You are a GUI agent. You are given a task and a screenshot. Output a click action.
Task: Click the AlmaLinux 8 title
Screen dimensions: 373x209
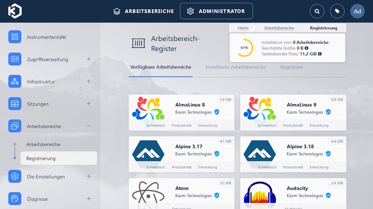(x=190, y=104)
